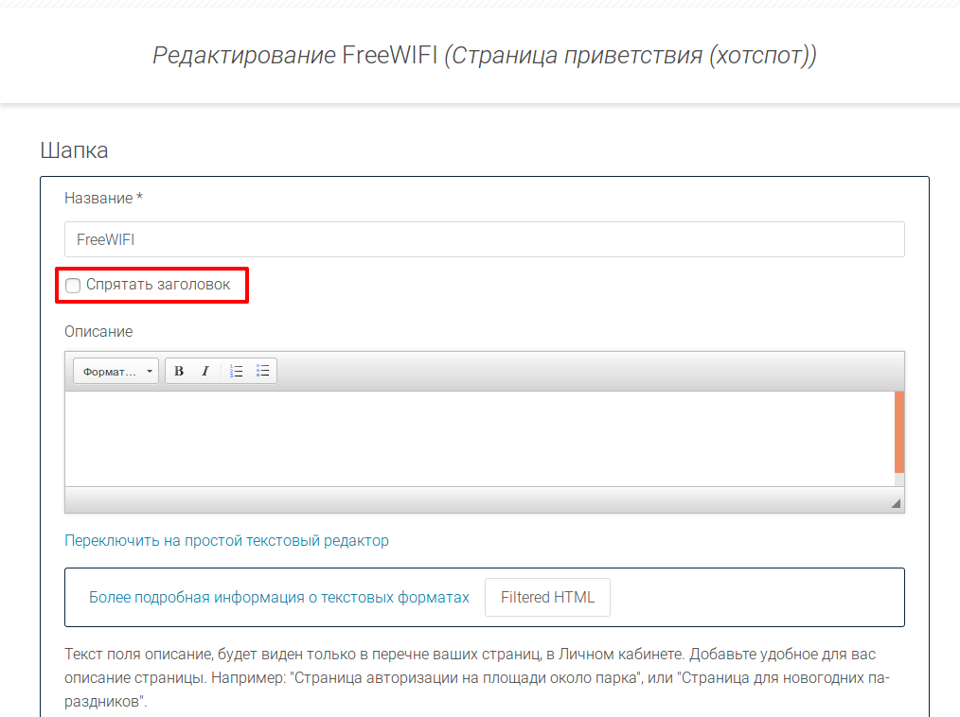Open more information about text formats

click(279, 598)
